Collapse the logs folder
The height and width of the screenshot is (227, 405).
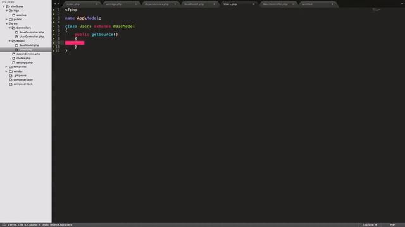[x=7, y=11]
